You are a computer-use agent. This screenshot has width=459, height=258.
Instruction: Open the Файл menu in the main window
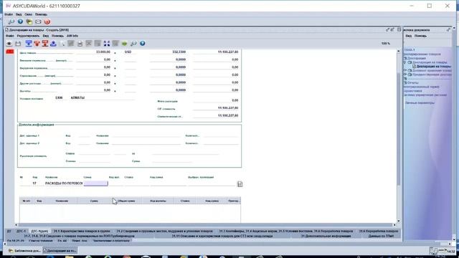coord(9,14)
